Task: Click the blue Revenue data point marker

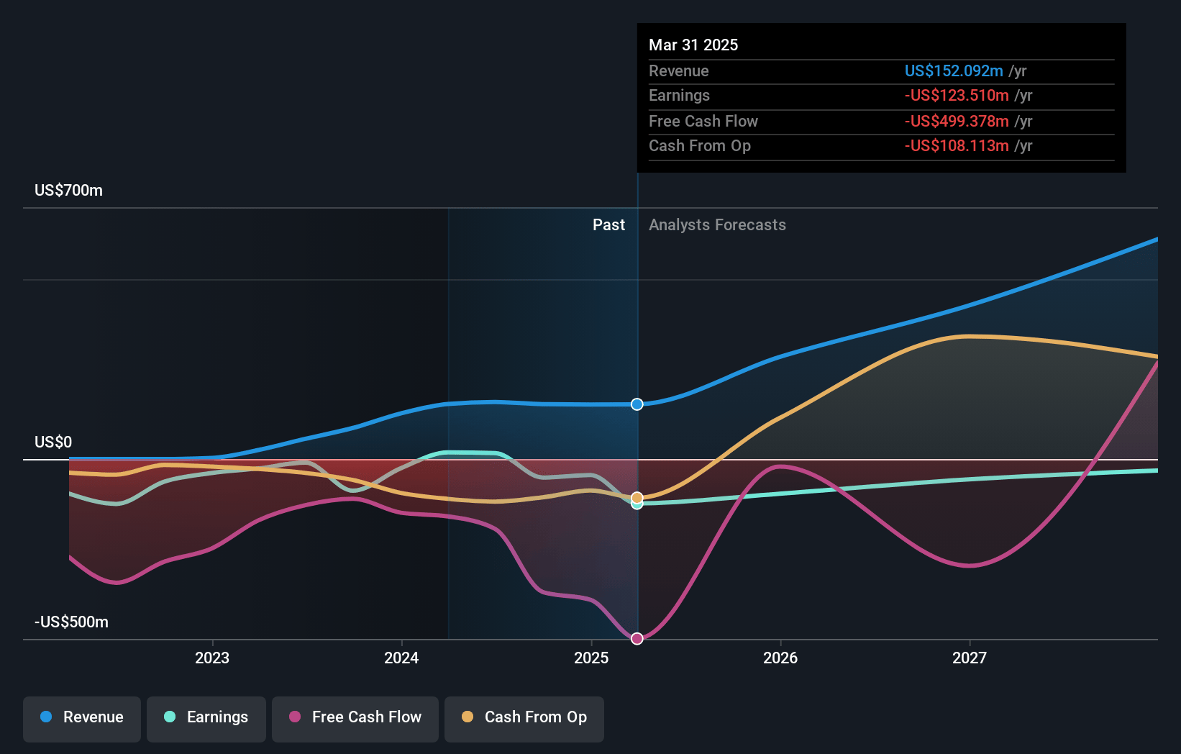Action: pos(637,404)
